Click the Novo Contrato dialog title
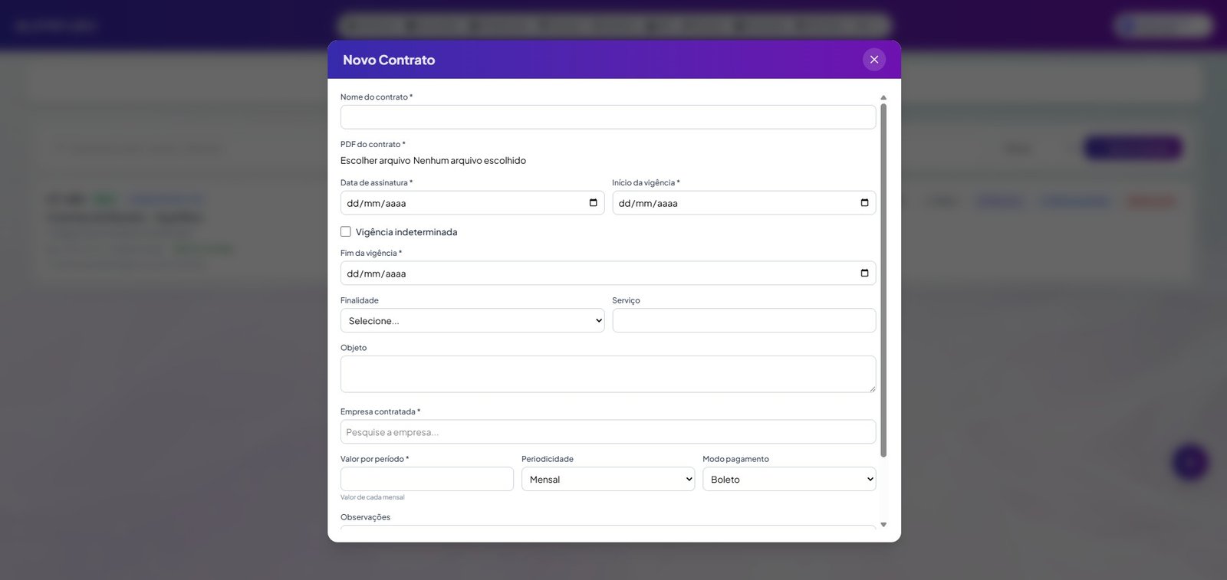This screenshot has width=1227, height=580. pyautogui.click(x=389, y=60)
